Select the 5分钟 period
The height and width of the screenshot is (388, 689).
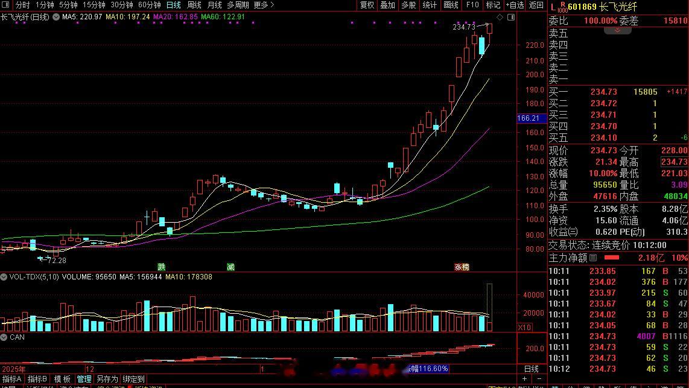click(68, 5)
